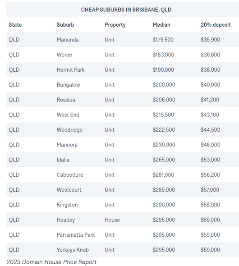Click the Suburb column header
239x266 pixels.
click(x=65, y=25)
